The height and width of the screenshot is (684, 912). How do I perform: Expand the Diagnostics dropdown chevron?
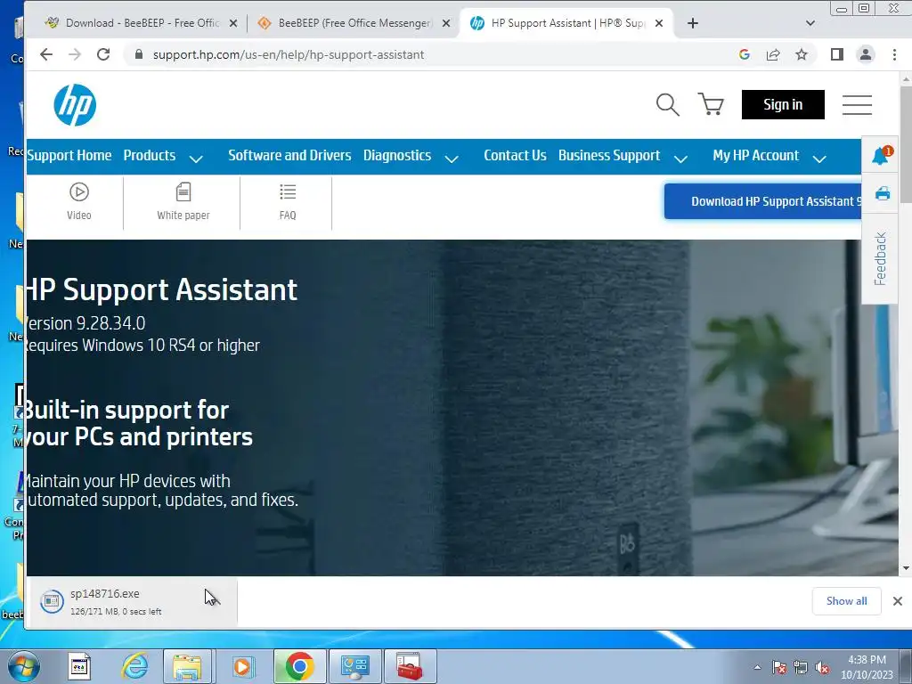pos(452,159)
